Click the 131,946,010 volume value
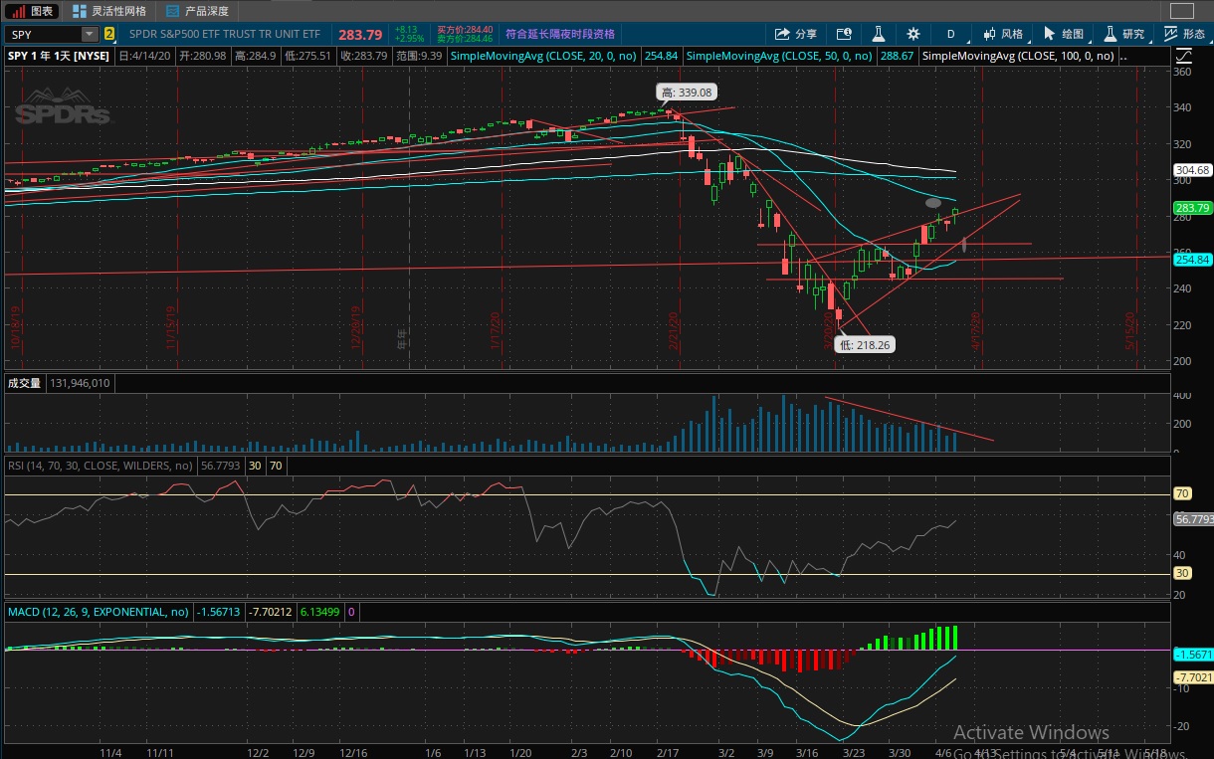Image resolution: width=1214 pixels, height=759 pixels. pos(80,383)
